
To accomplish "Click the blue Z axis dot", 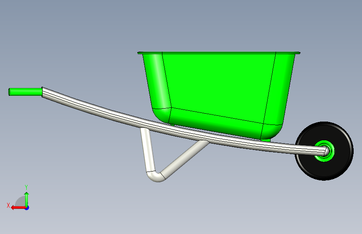I will pyautogui.click(x=27, y=208).
